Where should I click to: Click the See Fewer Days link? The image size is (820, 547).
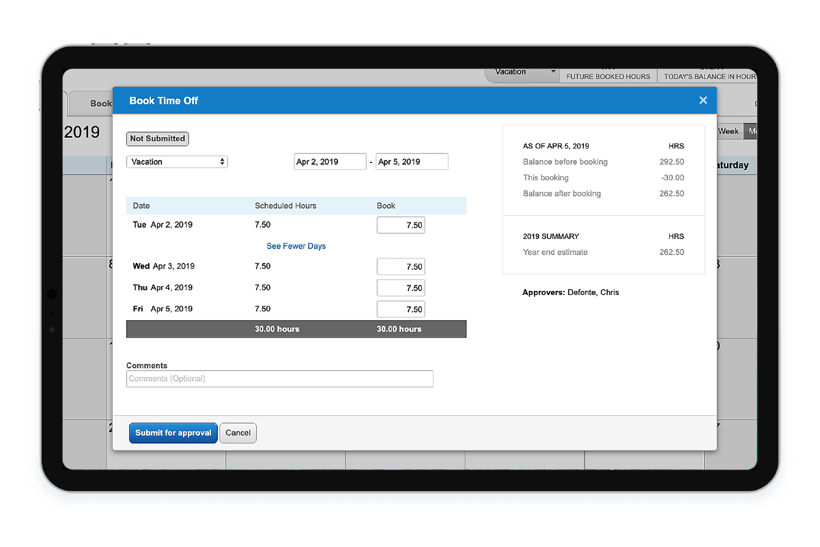pos(296,247)
